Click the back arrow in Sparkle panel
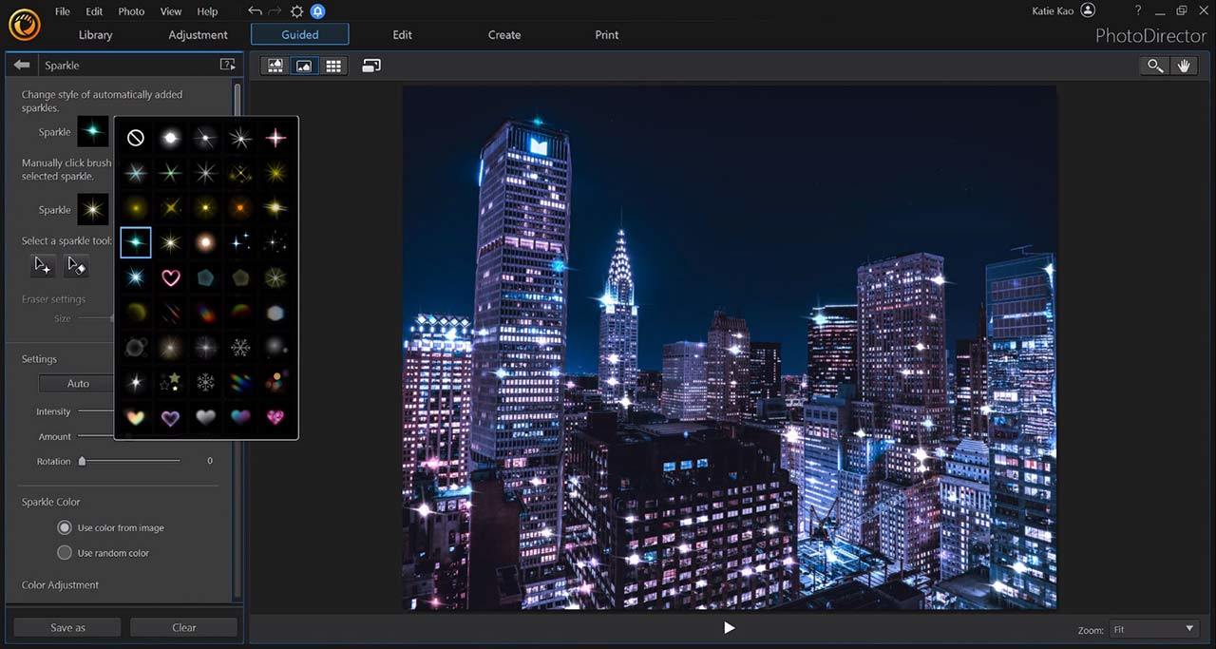1216x649 pixels. (22, 65)
